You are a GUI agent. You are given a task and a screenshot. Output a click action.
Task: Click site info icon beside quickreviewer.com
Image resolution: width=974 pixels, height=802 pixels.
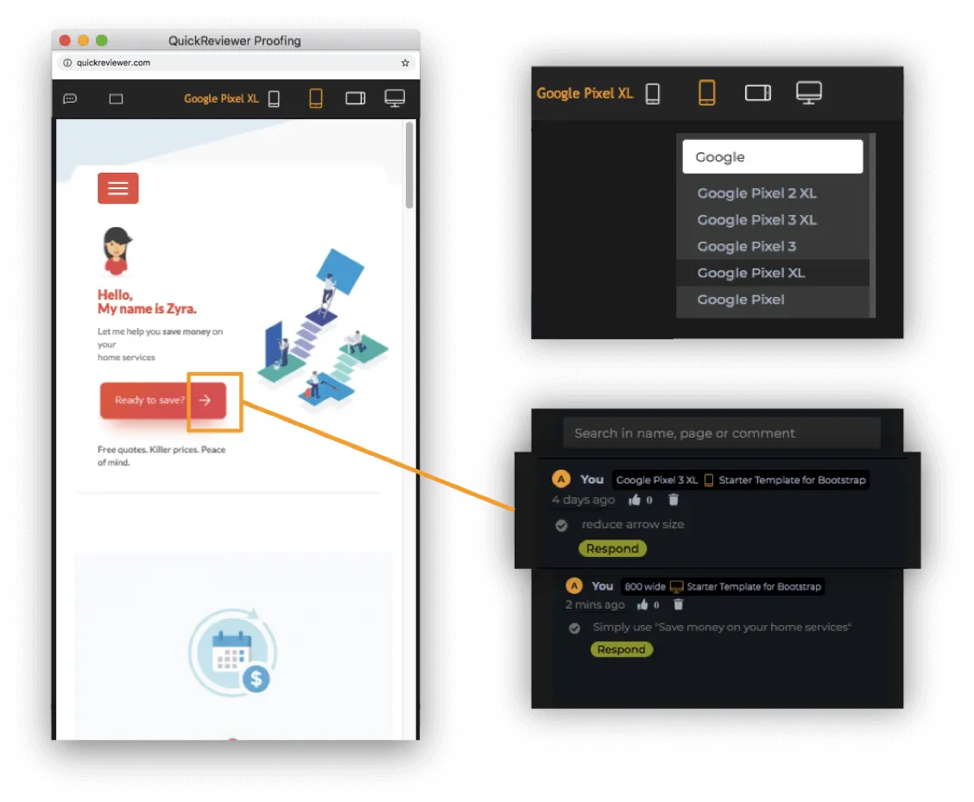click(x=67, y=63)
